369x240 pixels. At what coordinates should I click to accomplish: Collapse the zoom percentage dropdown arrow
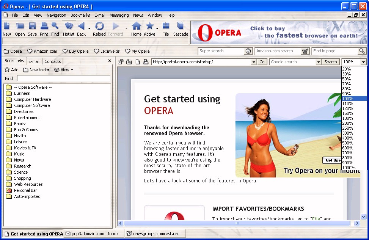(x=363, y=62)
